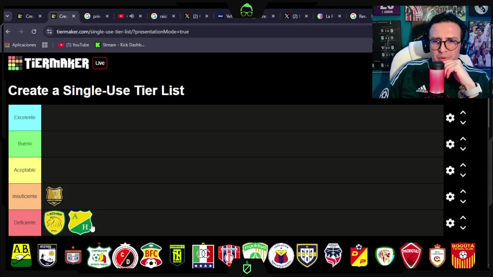This screenshot has height=277, width=493.
Task: Select the Atlético Bucaramanga A.B. crest
Action: (x=21, y=255)
